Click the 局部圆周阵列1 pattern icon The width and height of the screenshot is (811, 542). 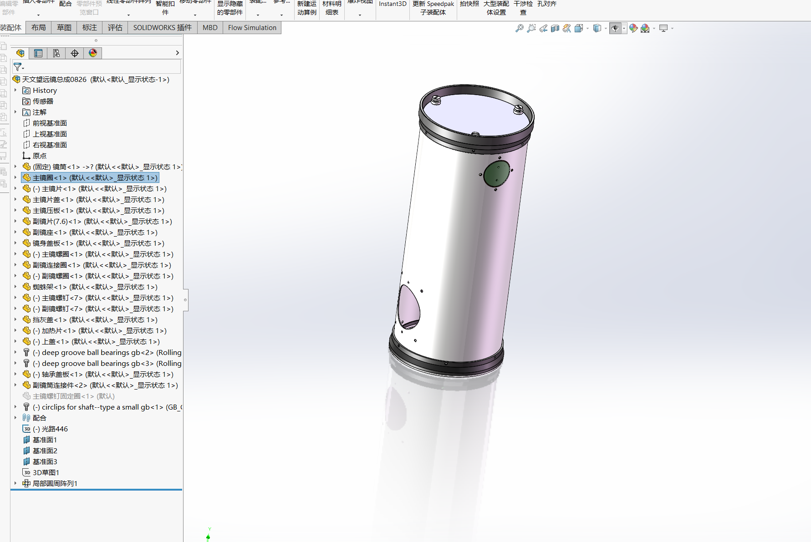(x=26, y=484)
